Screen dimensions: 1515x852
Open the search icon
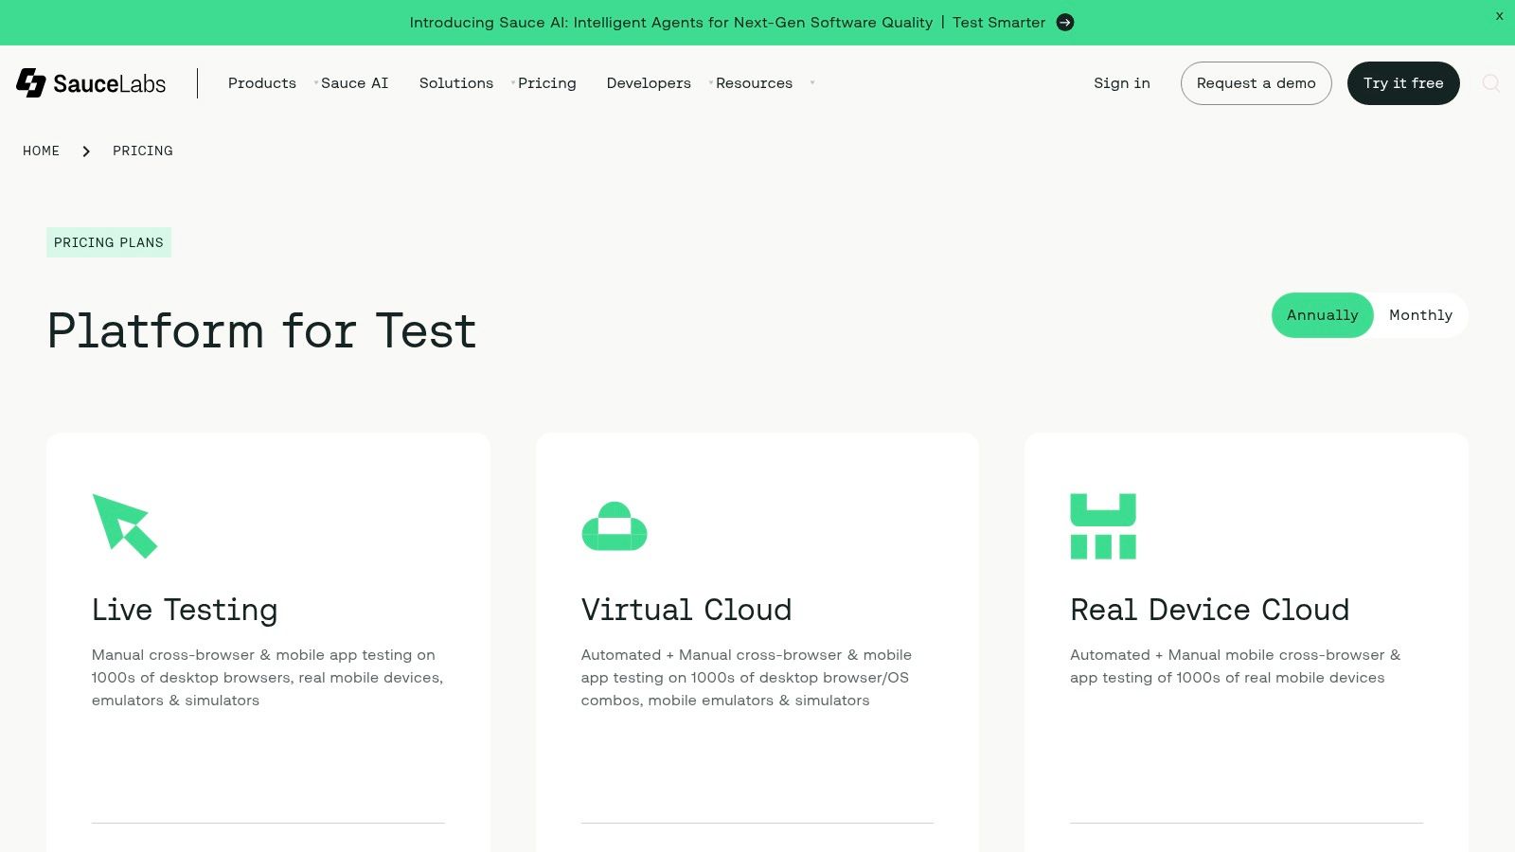[1490, 83]
